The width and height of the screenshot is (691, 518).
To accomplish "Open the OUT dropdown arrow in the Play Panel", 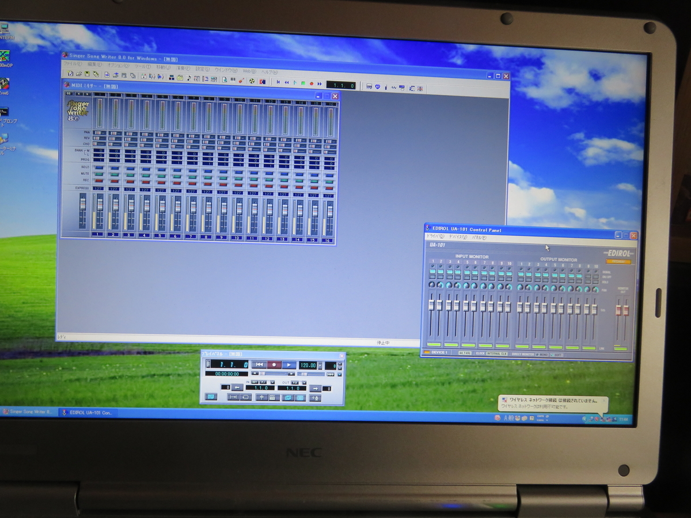I will pyautogui.click(x=304, y=383).
